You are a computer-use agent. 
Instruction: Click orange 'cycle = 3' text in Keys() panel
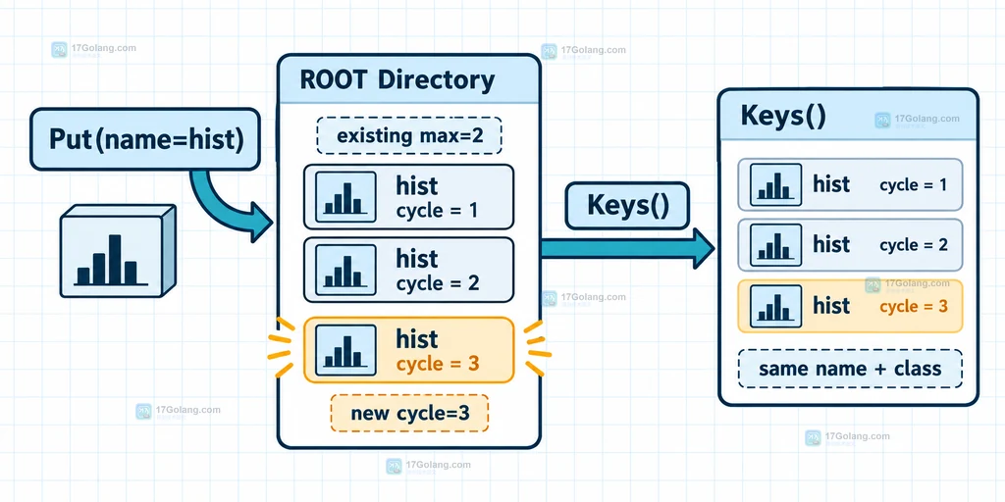914,306
